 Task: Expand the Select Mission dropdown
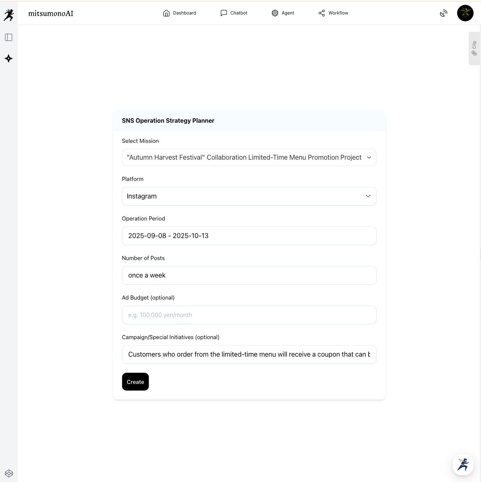point(249,157)
